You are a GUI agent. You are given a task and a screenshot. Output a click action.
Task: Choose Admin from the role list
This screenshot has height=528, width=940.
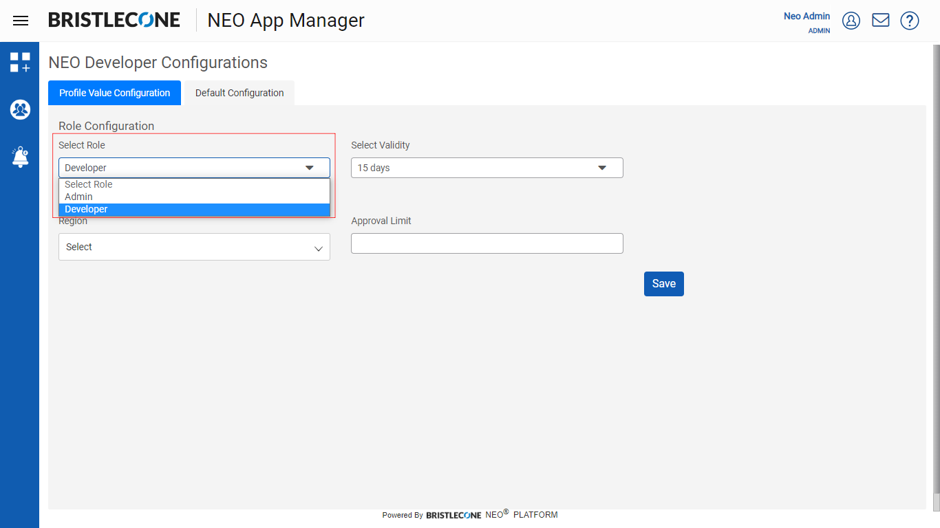coord(194,197)
